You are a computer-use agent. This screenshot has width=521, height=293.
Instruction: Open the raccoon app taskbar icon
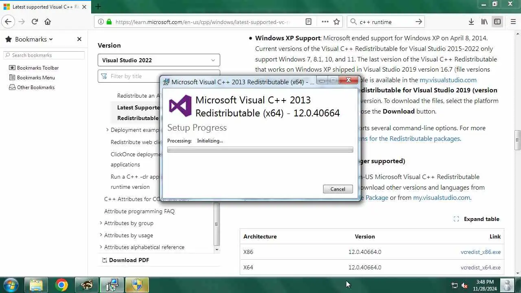pyautogui.click(x=87, y=285)
